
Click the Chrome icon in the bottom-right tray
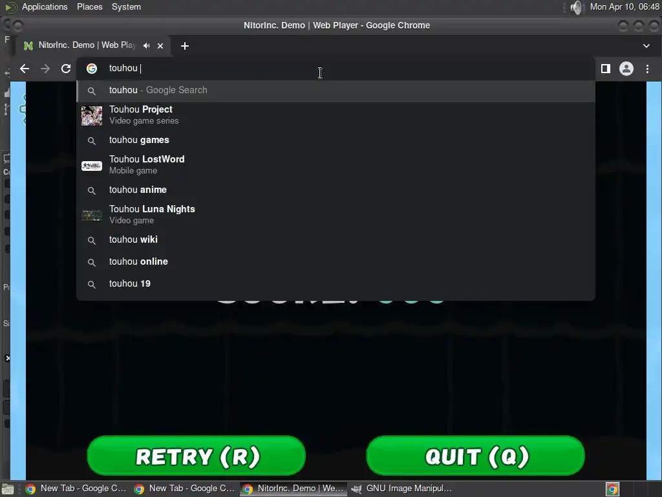pyautogui.click(x=612, y=489)
